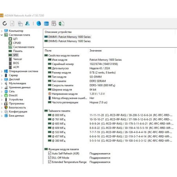Expand the Компьютер node arrow
Viewport: 177px width, 177px height.
coord(2,31)
